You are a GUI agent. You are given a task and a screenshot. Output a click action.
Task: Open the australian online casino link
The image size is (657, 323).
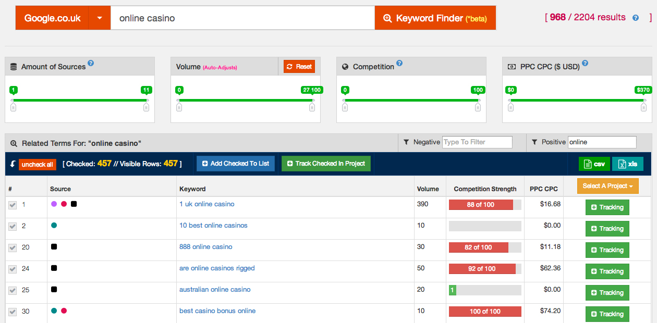[215, 290]
